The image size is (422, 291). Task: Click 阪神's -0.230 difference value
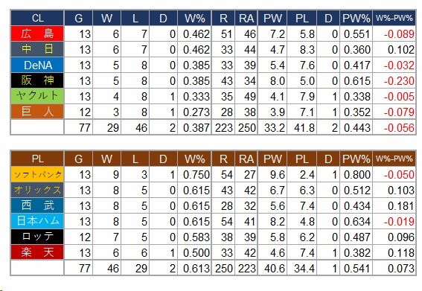pos(399,81)
